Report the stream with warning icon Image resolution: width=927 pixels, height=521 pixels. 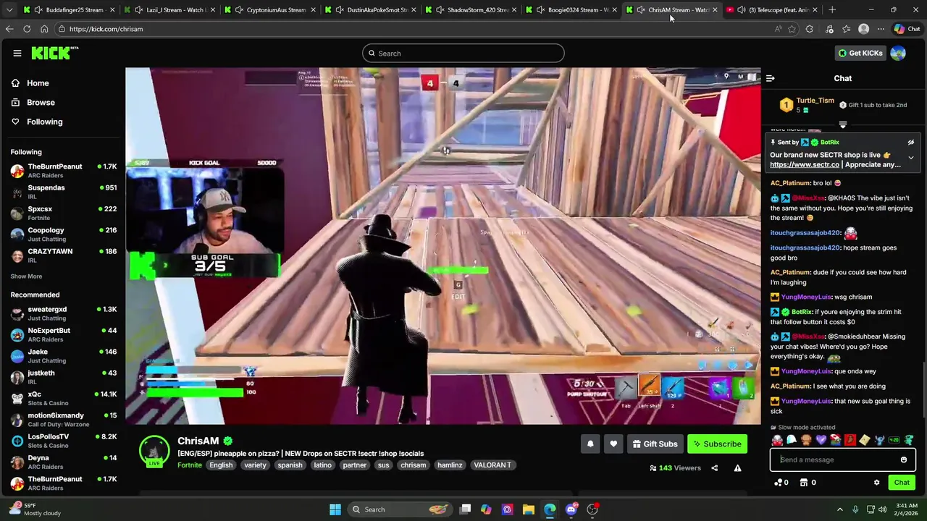point(737,468)
